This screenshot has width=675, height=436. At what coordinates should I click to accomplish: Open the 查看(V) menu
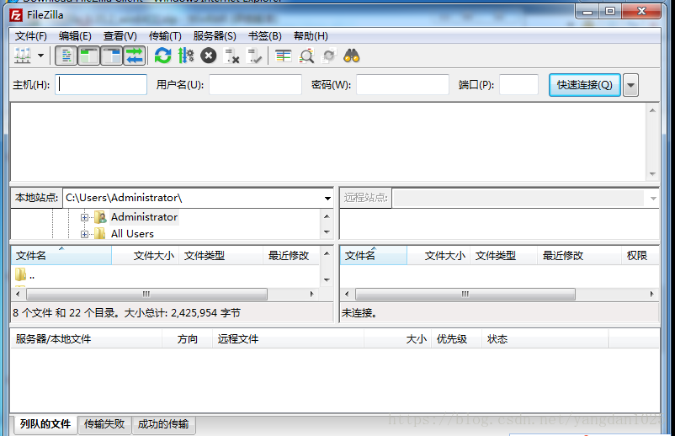coord(120,36)
